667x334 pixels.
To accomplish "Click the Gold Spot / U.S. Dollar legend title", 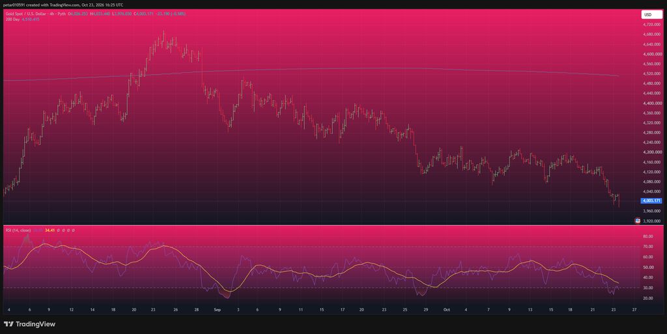I will [x=36, y=14].
